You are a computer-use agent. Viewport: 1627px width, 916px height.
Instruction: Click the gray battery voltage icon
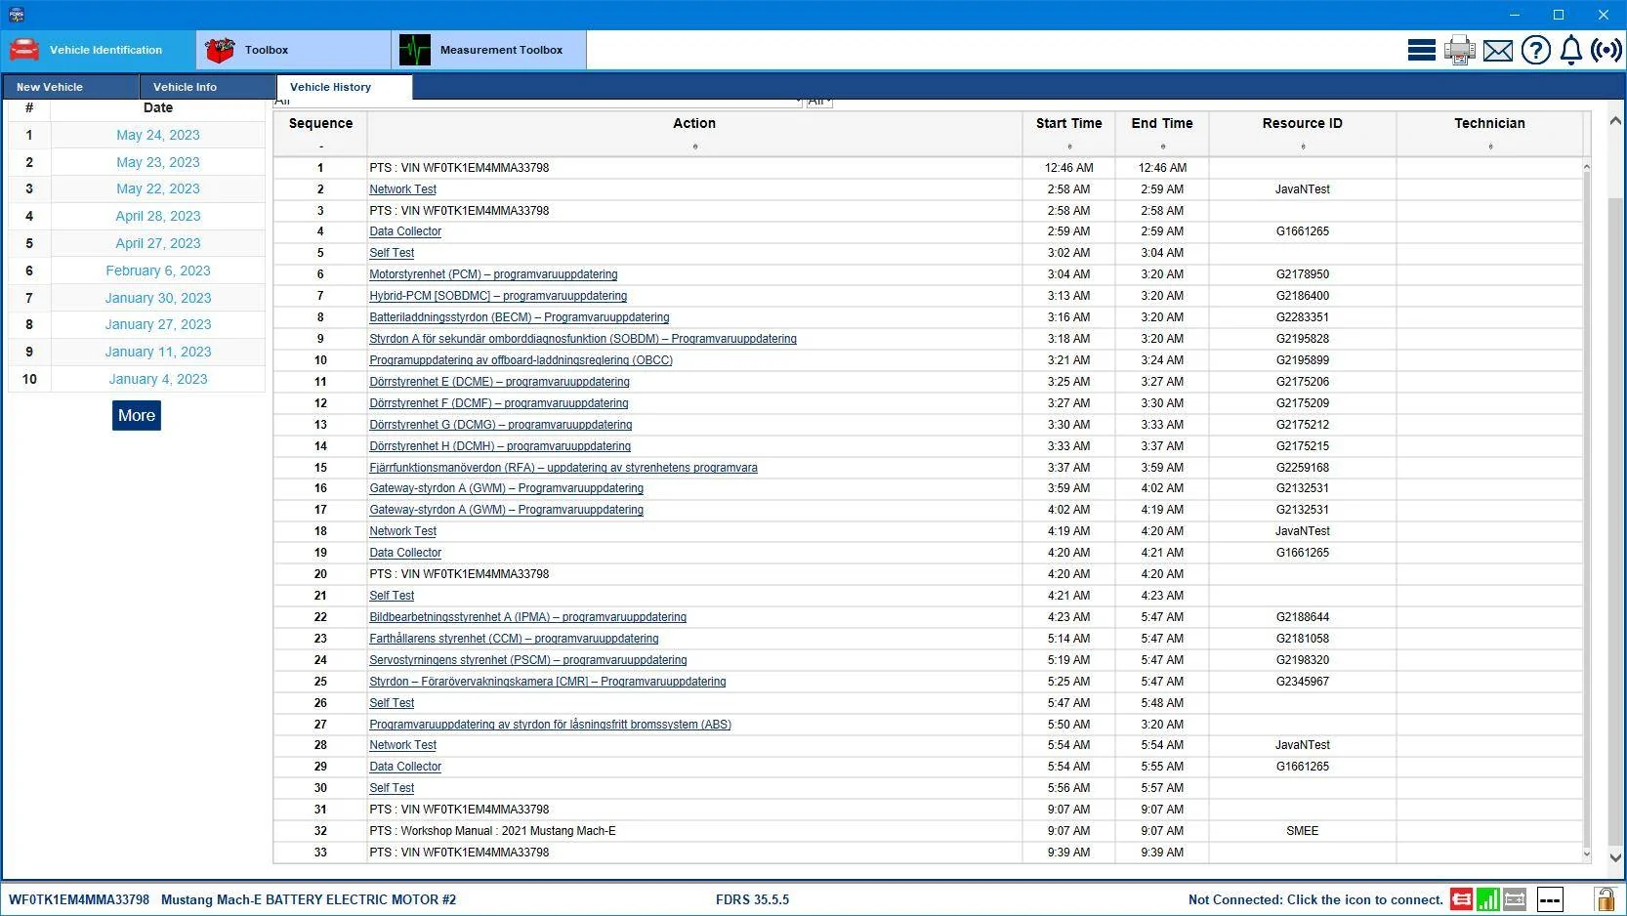click(1515, 899)
